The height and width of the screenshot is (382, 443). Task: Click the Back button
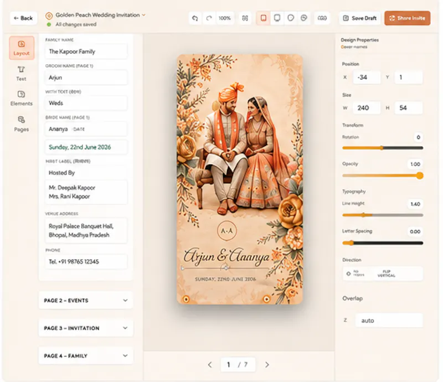[23, 18]
